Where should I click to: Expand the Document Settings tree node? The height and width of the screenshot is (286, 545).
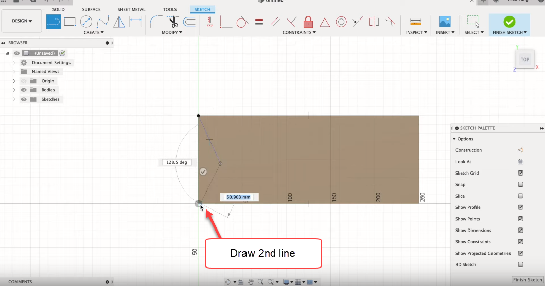pyautogui.click(x=14, y=63)
